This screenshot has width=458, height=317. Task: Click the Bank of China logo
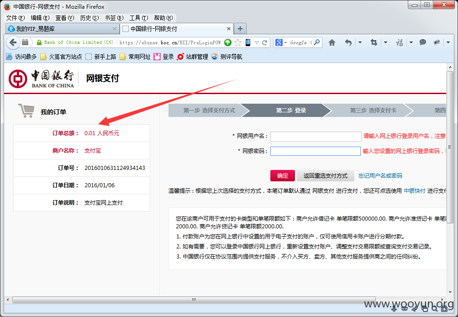[x=41, y=79]
